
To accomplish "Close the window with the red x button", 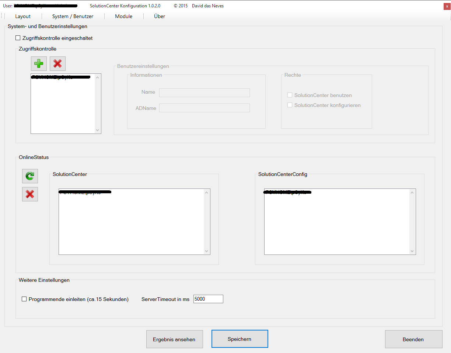I will click(447, 6).
